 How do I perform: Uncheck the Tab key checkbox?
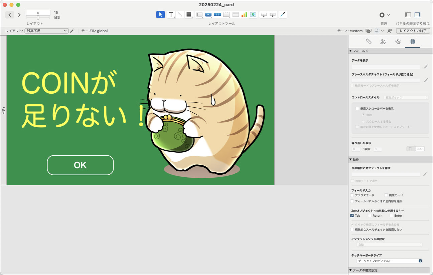point(352,216)
